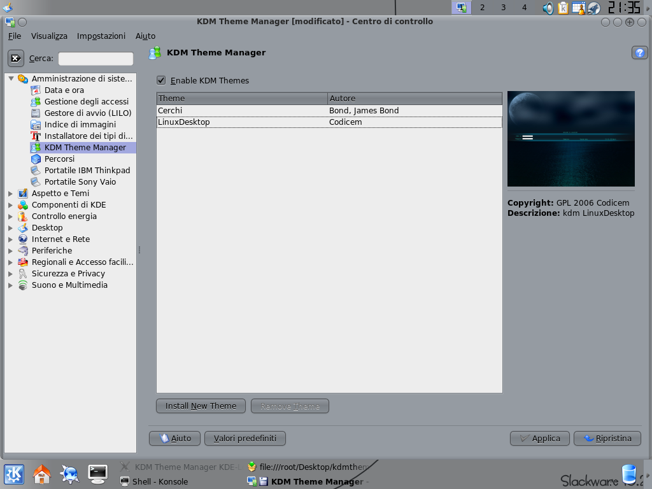The image size is (652, 489).
Task: Click the Portatile IBM Thinkpad laptop icon
Action: click(36, 171)
